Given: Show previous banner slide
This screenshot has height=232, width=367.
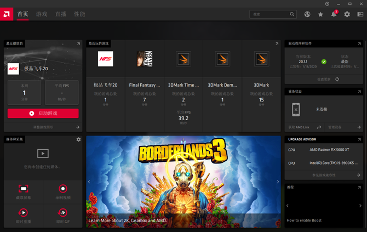Looking at the screenshot, I should (89, 182).
